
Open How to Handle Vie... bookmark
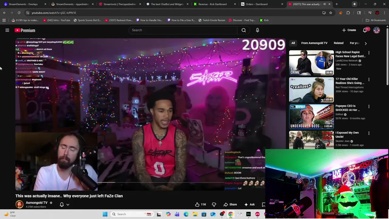(x=149, y=20)
